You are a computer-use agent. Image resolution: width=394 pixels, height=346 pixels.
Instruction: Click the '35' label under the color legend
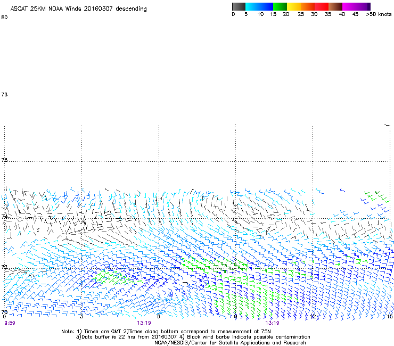[328, 14]
